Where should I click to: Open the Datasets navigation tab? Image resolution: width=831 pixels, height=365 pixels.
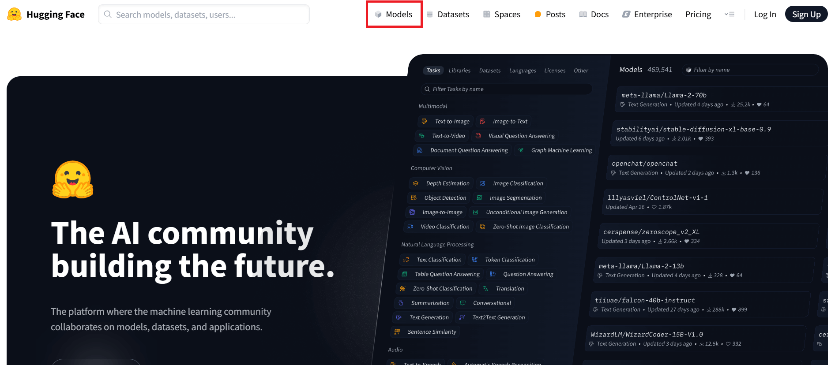[x=448, y=14]
